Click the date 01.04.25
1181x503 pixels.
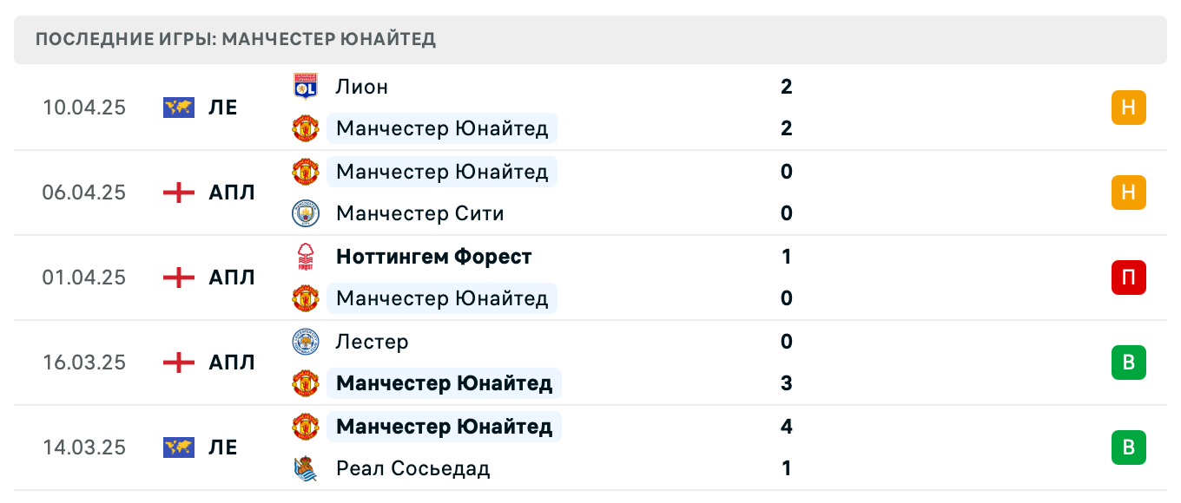coord(84,278)
